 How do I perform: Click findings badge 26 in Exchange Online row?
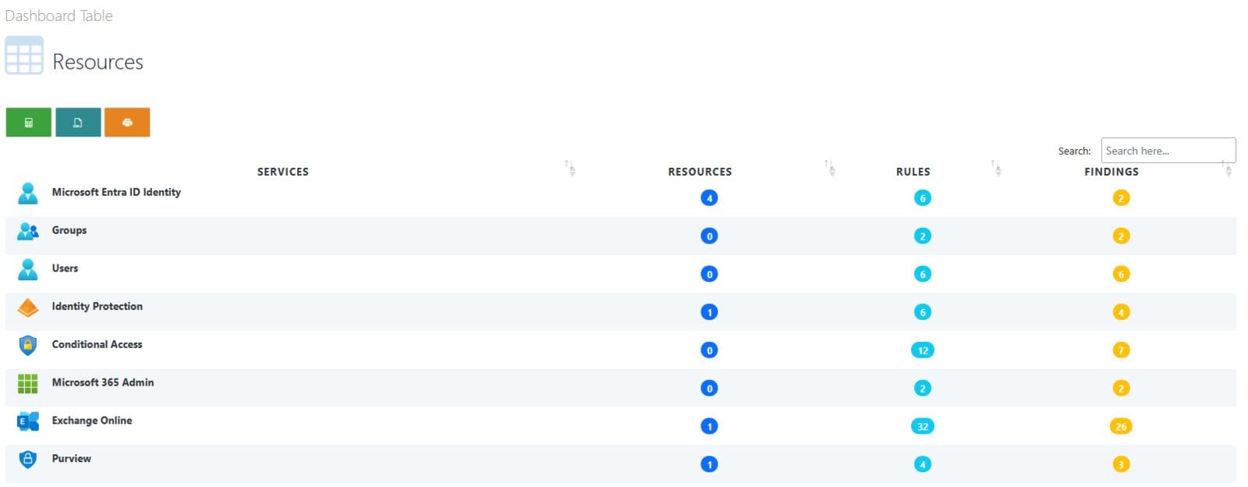pos(1121,426)
